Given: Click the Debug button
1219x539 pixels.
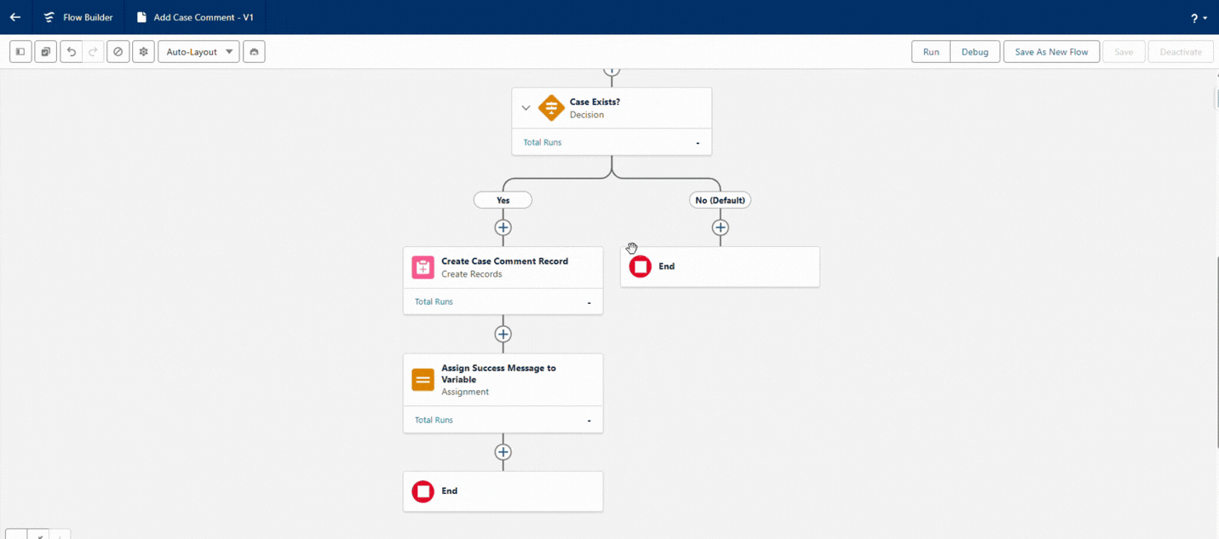Looking at the screenshot, I should (975, 52).
